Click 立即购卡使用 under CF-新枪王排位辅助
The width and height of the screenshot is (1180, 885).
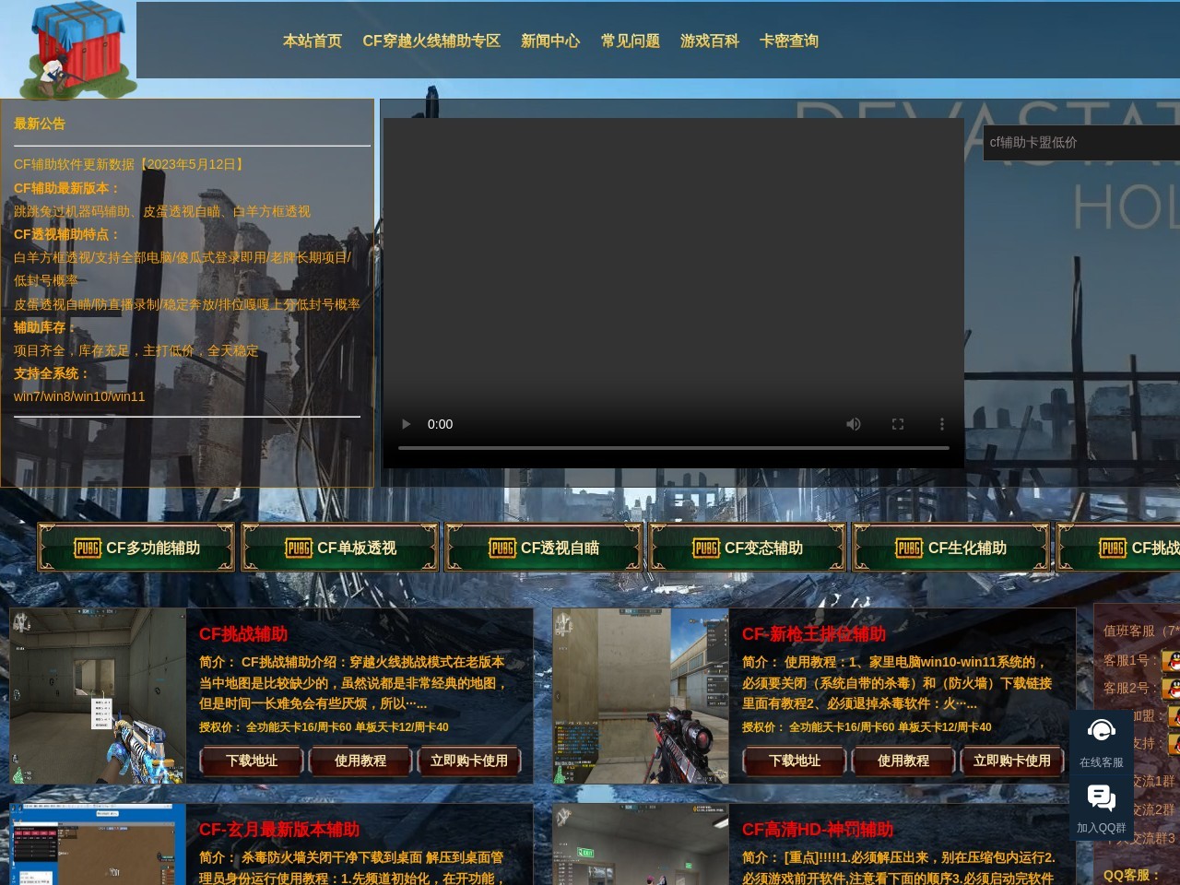click(1012, 761)
